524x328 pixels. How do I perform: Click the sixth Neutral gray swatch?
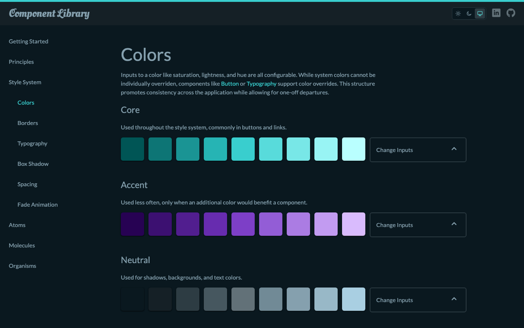[271, 299]
